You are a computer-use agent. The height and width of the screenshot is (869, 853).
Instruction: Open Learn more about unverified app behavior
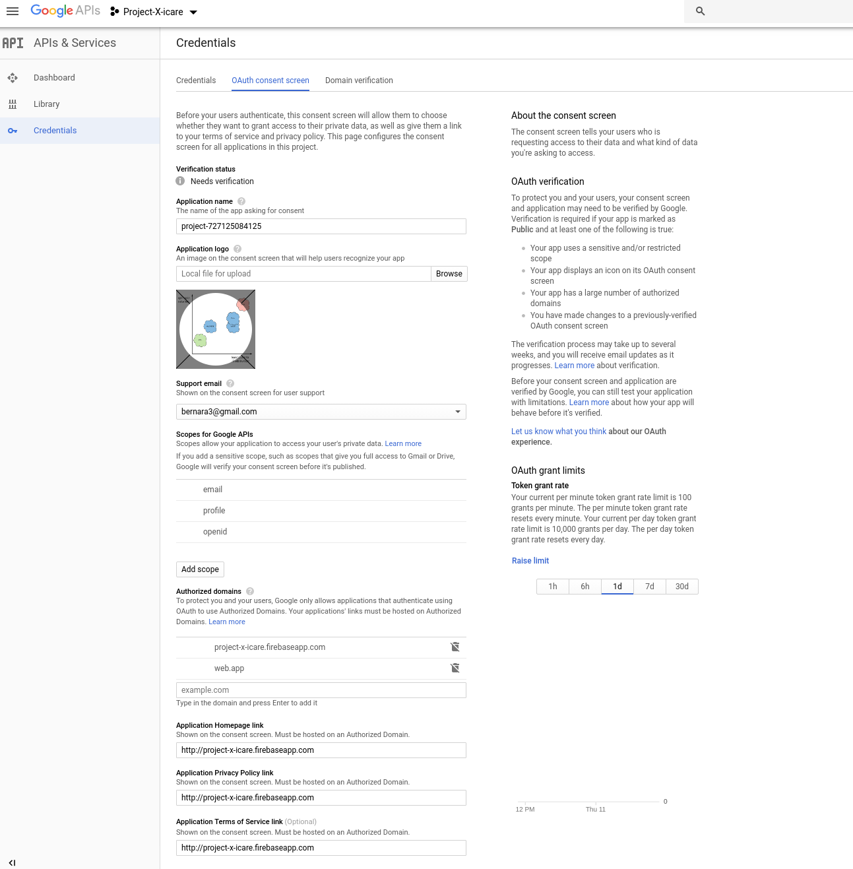pyautogui.click(x=589, y=402)
